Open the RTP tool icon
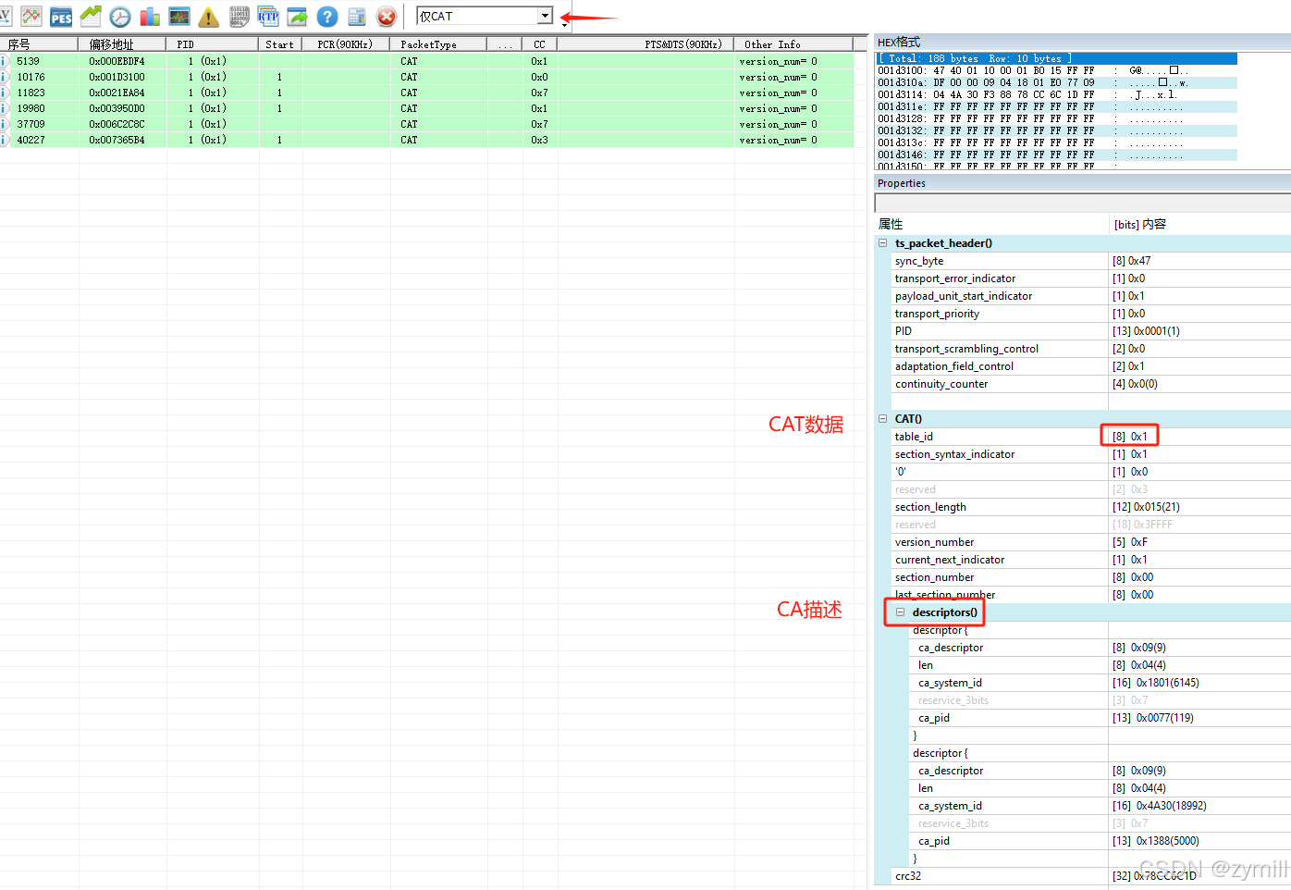 click(268, 16)
